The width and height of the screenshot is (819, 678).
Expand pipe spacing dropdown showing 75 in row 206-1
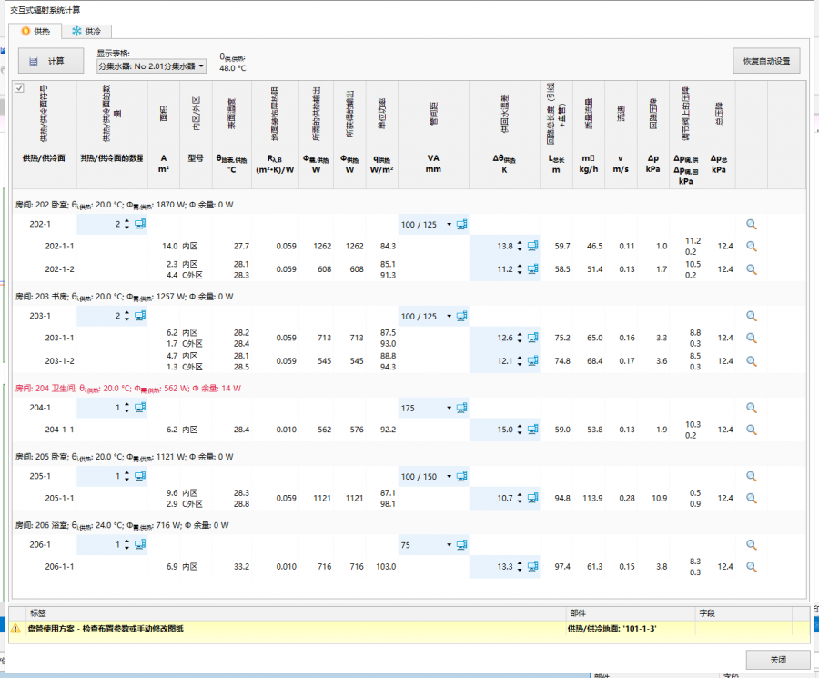tap(449, 544)
